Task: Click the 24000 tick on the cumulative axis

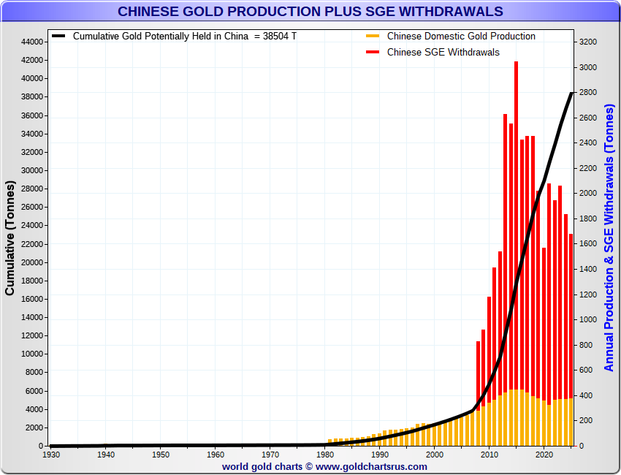Action: click(32, 225)
